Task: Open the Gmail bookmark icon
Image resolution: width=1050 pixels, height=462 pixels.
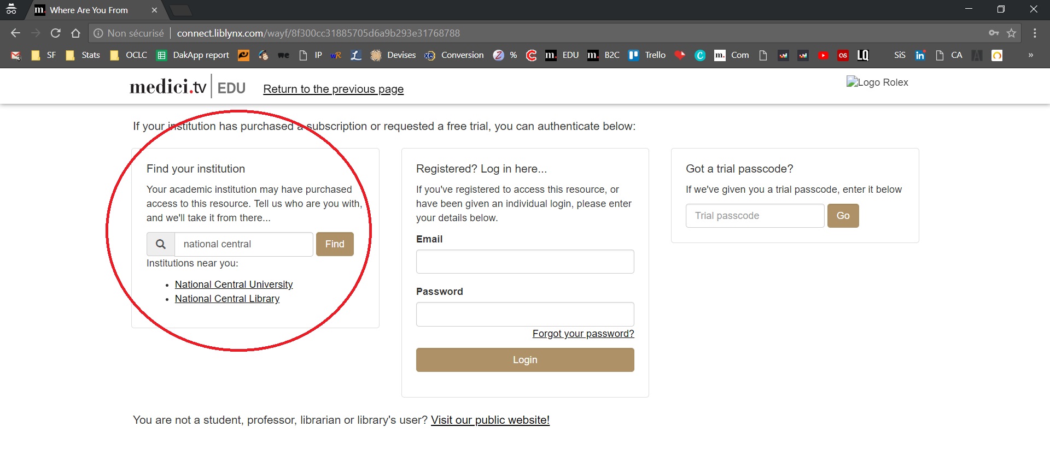Action: (x=16, y=55)
